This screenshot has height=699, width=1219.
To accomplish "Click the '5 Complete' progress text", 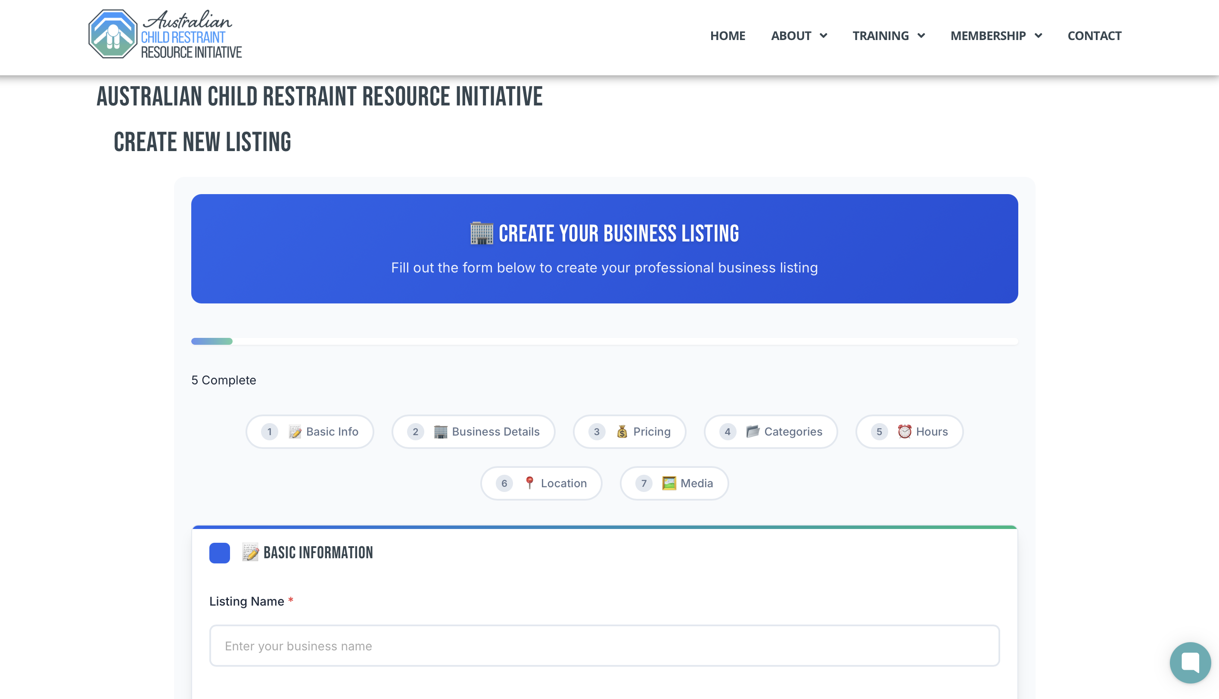I will click(224, 380).
